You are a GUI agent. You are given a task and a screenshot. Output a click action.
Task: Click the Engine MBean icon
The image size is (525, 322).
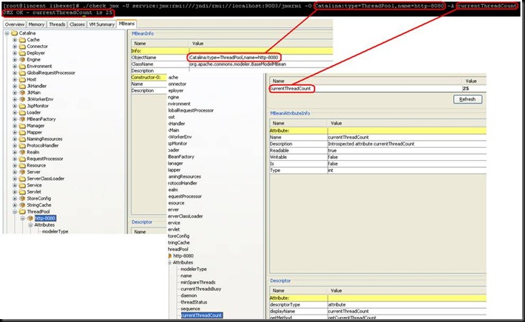tap(21, 60)
